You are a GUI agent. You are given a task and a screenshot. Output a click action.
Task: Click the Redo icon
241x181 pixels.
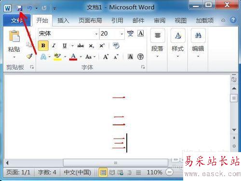[44, 8]
